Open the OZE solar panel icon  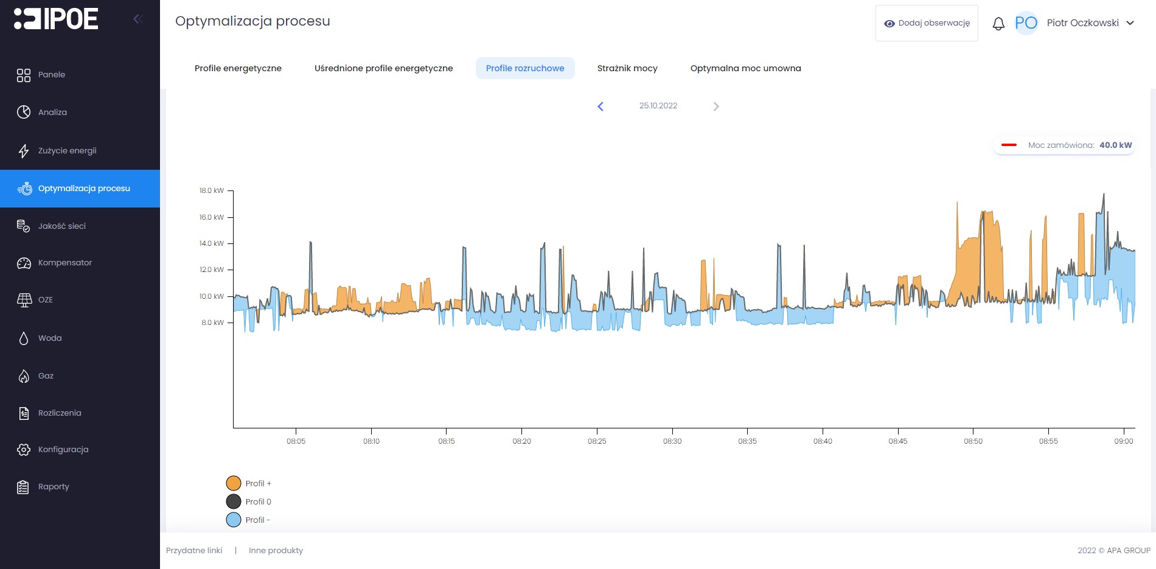coord(24,300)
